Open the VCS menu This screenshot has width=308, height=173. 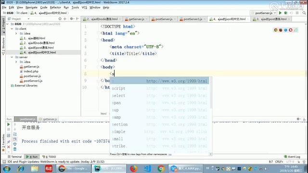(x=84, y=8)
